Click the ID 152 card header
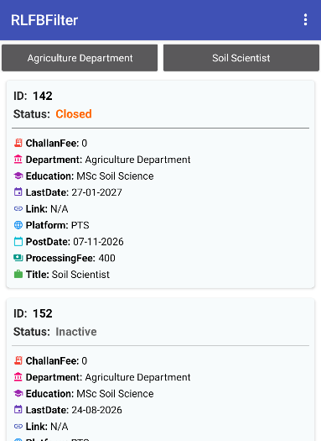Image resolution: width=321 pixels, height=441 pixels. 33,313
